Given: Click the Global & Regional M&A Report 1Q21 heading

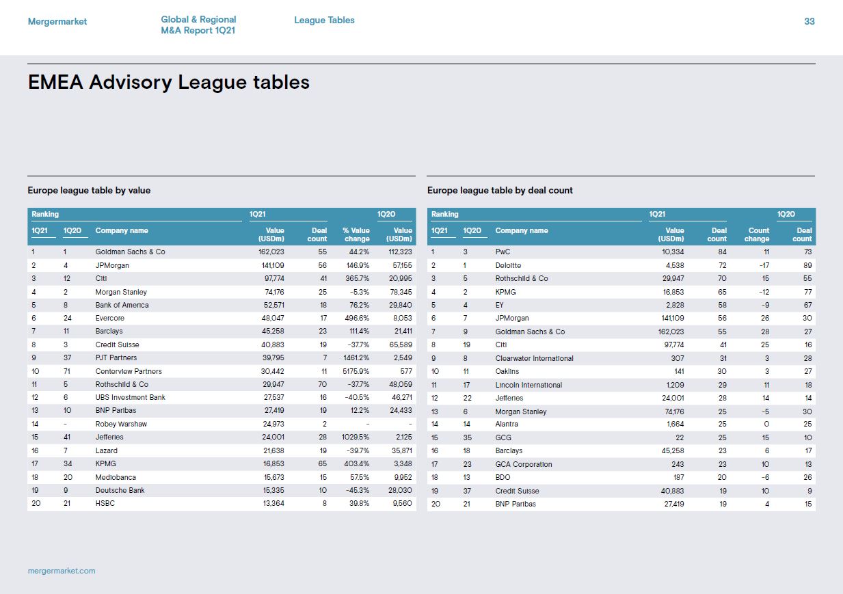Looking at the screenshot, I should [198, 25].
